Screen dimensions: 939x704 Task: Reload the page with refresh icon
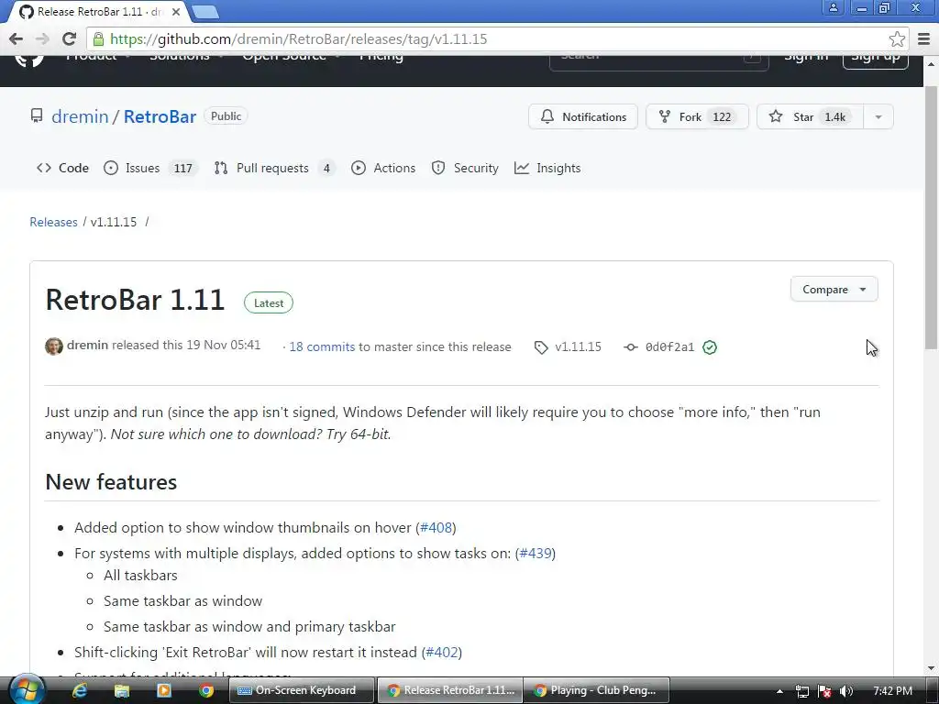(69, 38)
